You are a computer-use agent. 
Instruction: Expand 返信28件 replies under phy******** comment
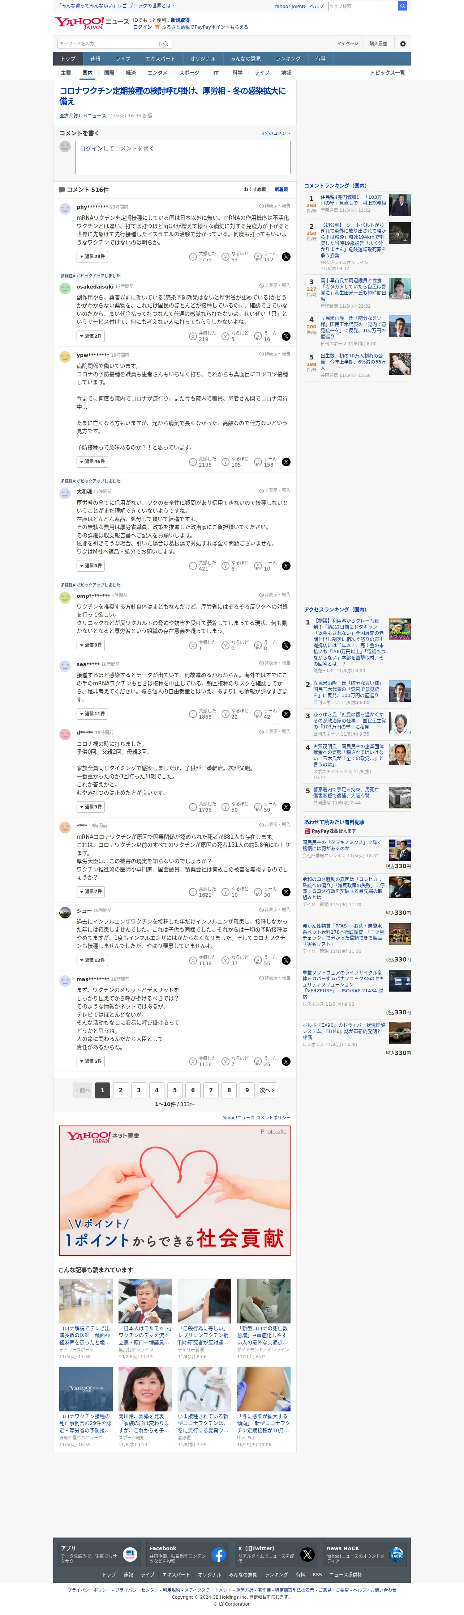point(92,256)
